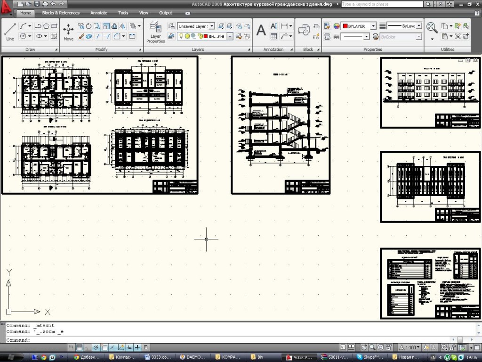Select the Line drawing tool

click(10, 32)
